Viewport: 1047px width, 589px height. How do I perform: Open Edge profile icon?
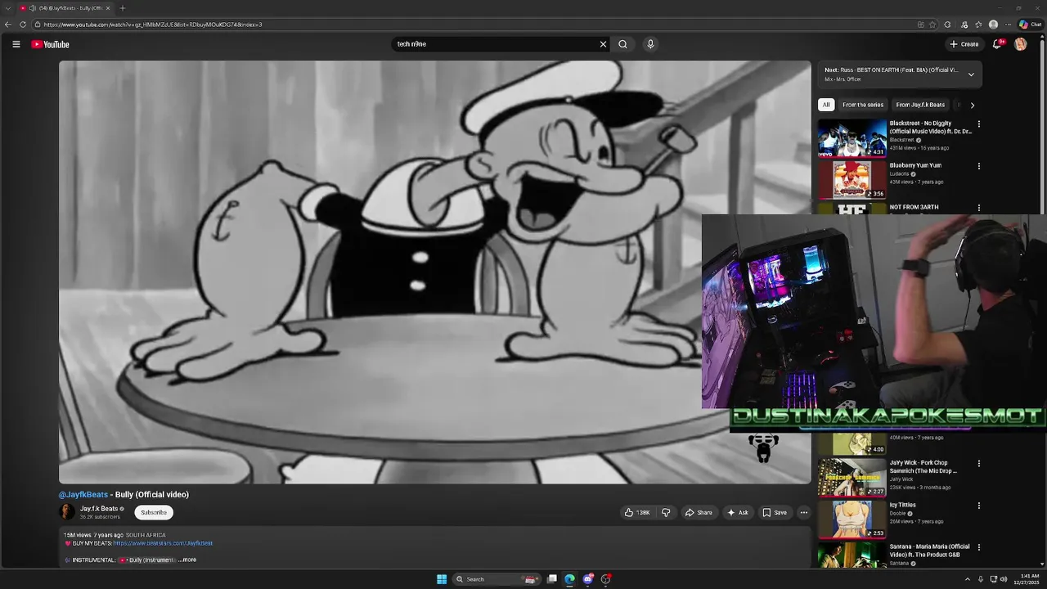point(993,25)
